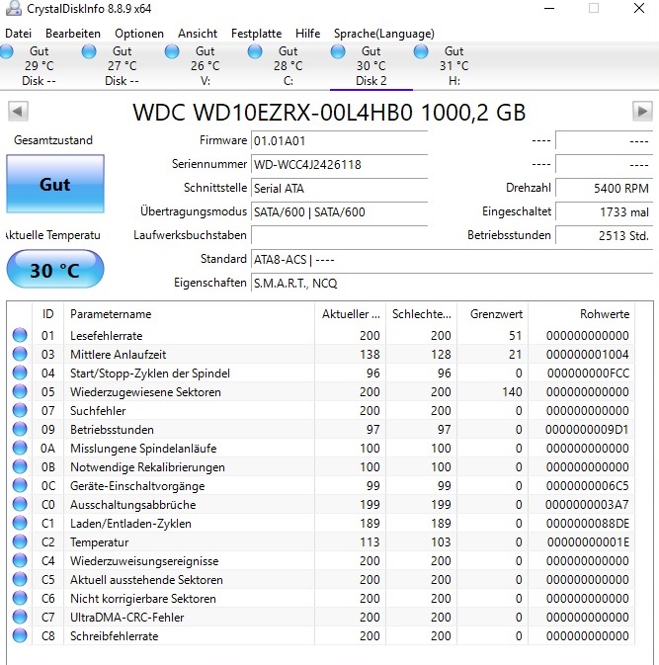This screenshot has width=659, height=665.
Task: Click the Grenzwert column header
Action: pos(492,314)
